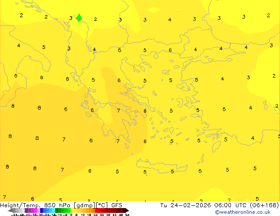Image resolution: width=280 pixels, height=216 pixels.
Task: Click the 06:00 UTC (06+168) run time
Action: pyautogui.click(x=246, y=205)
